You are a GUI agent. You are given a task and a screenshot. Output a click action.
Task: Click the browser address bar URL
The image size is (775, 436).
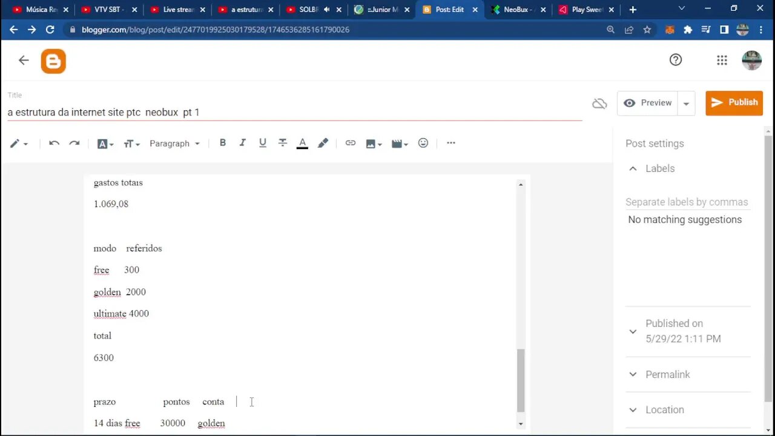[x=216, y=30]
